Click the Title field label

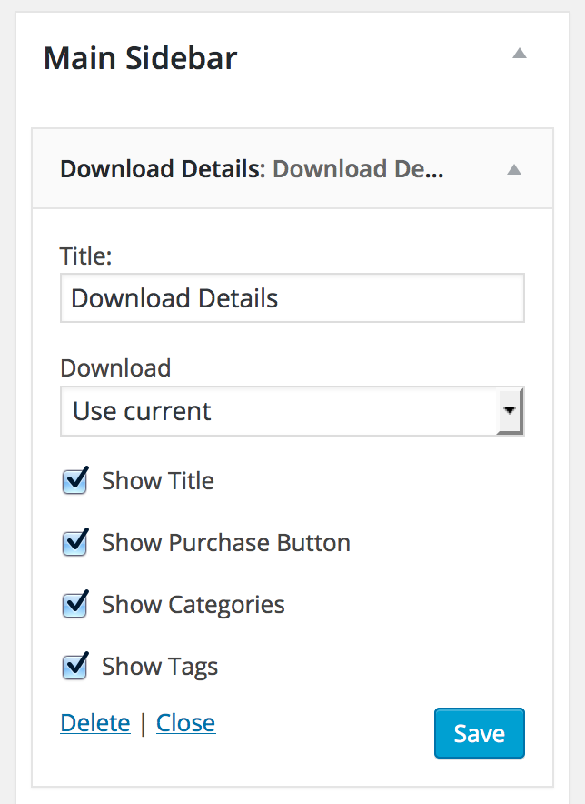(x=85, y=256)
